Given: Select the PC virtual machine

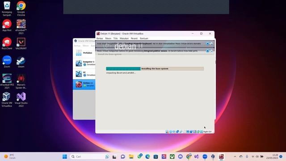Looking at the screenshot, I should pyautogui.click(x=84, y=73).
